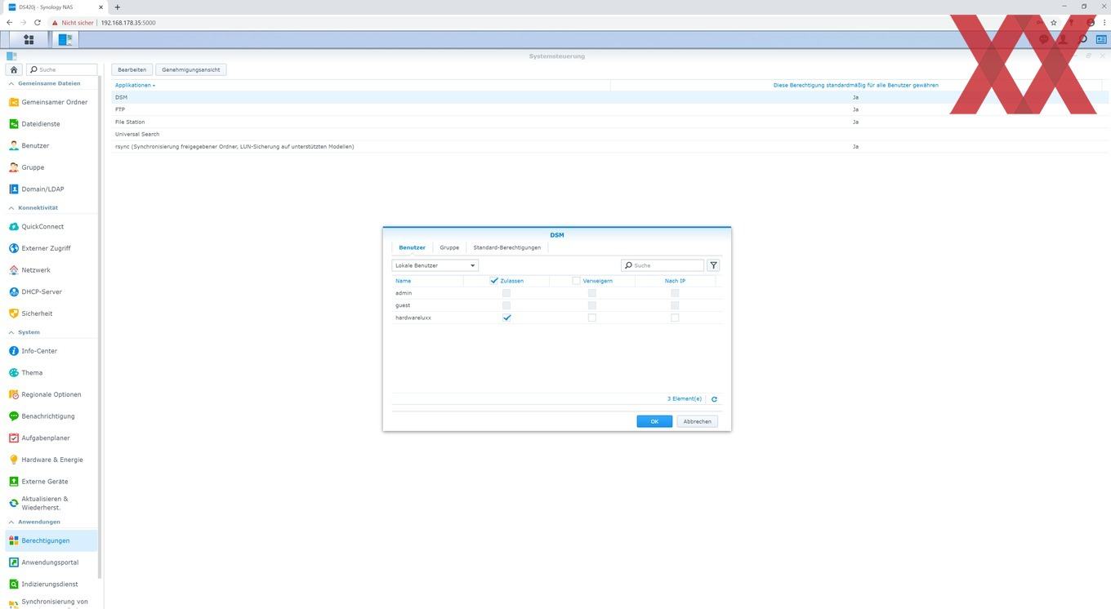Viewport: 1111px width, 609px height.
Task: Collapse the System section
Action: coord(11,332)
